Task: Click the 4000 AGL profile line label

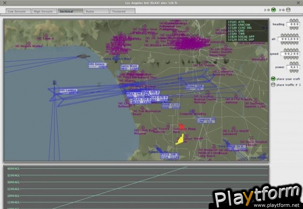Action: [x=13, y=168]
